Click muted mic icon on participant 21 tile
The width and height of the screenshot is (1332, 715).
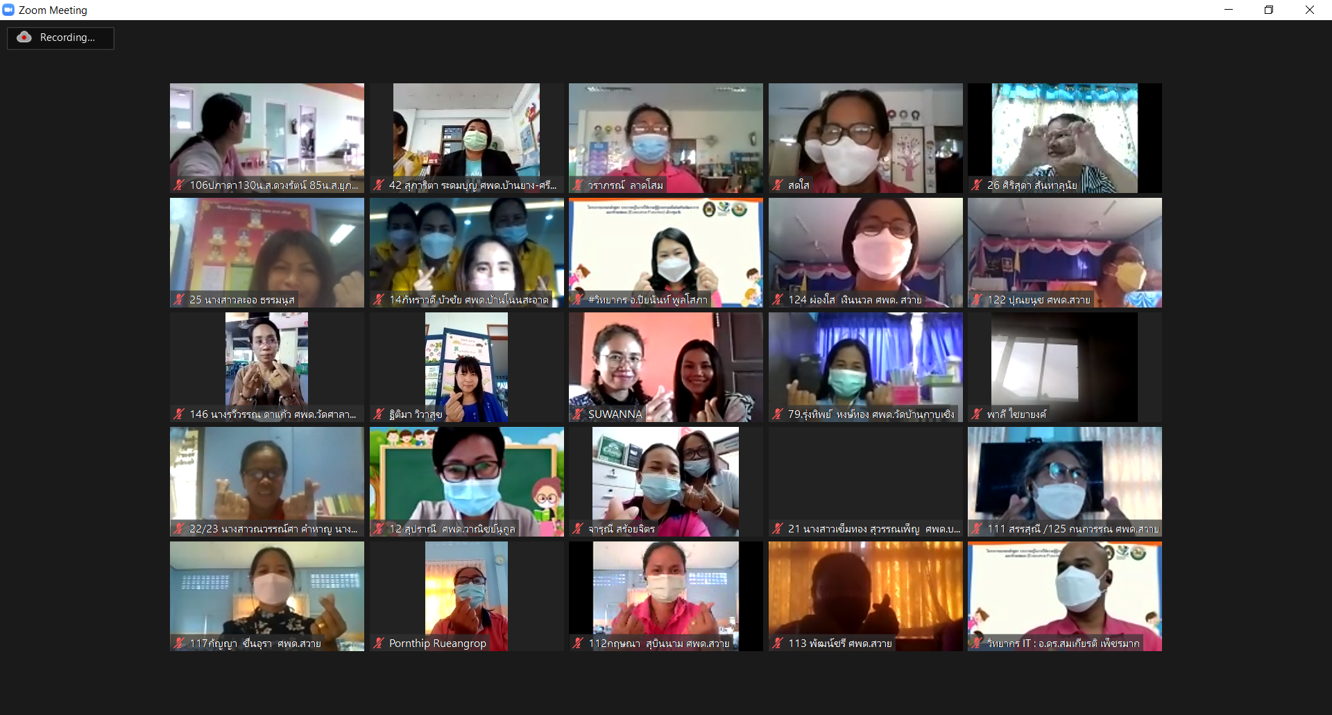(778, 529)
